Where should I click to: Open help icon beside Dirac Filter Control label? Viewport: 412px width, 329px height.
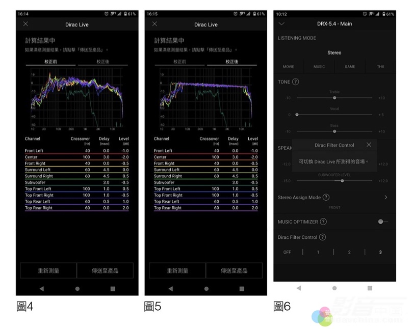[322, 237]
